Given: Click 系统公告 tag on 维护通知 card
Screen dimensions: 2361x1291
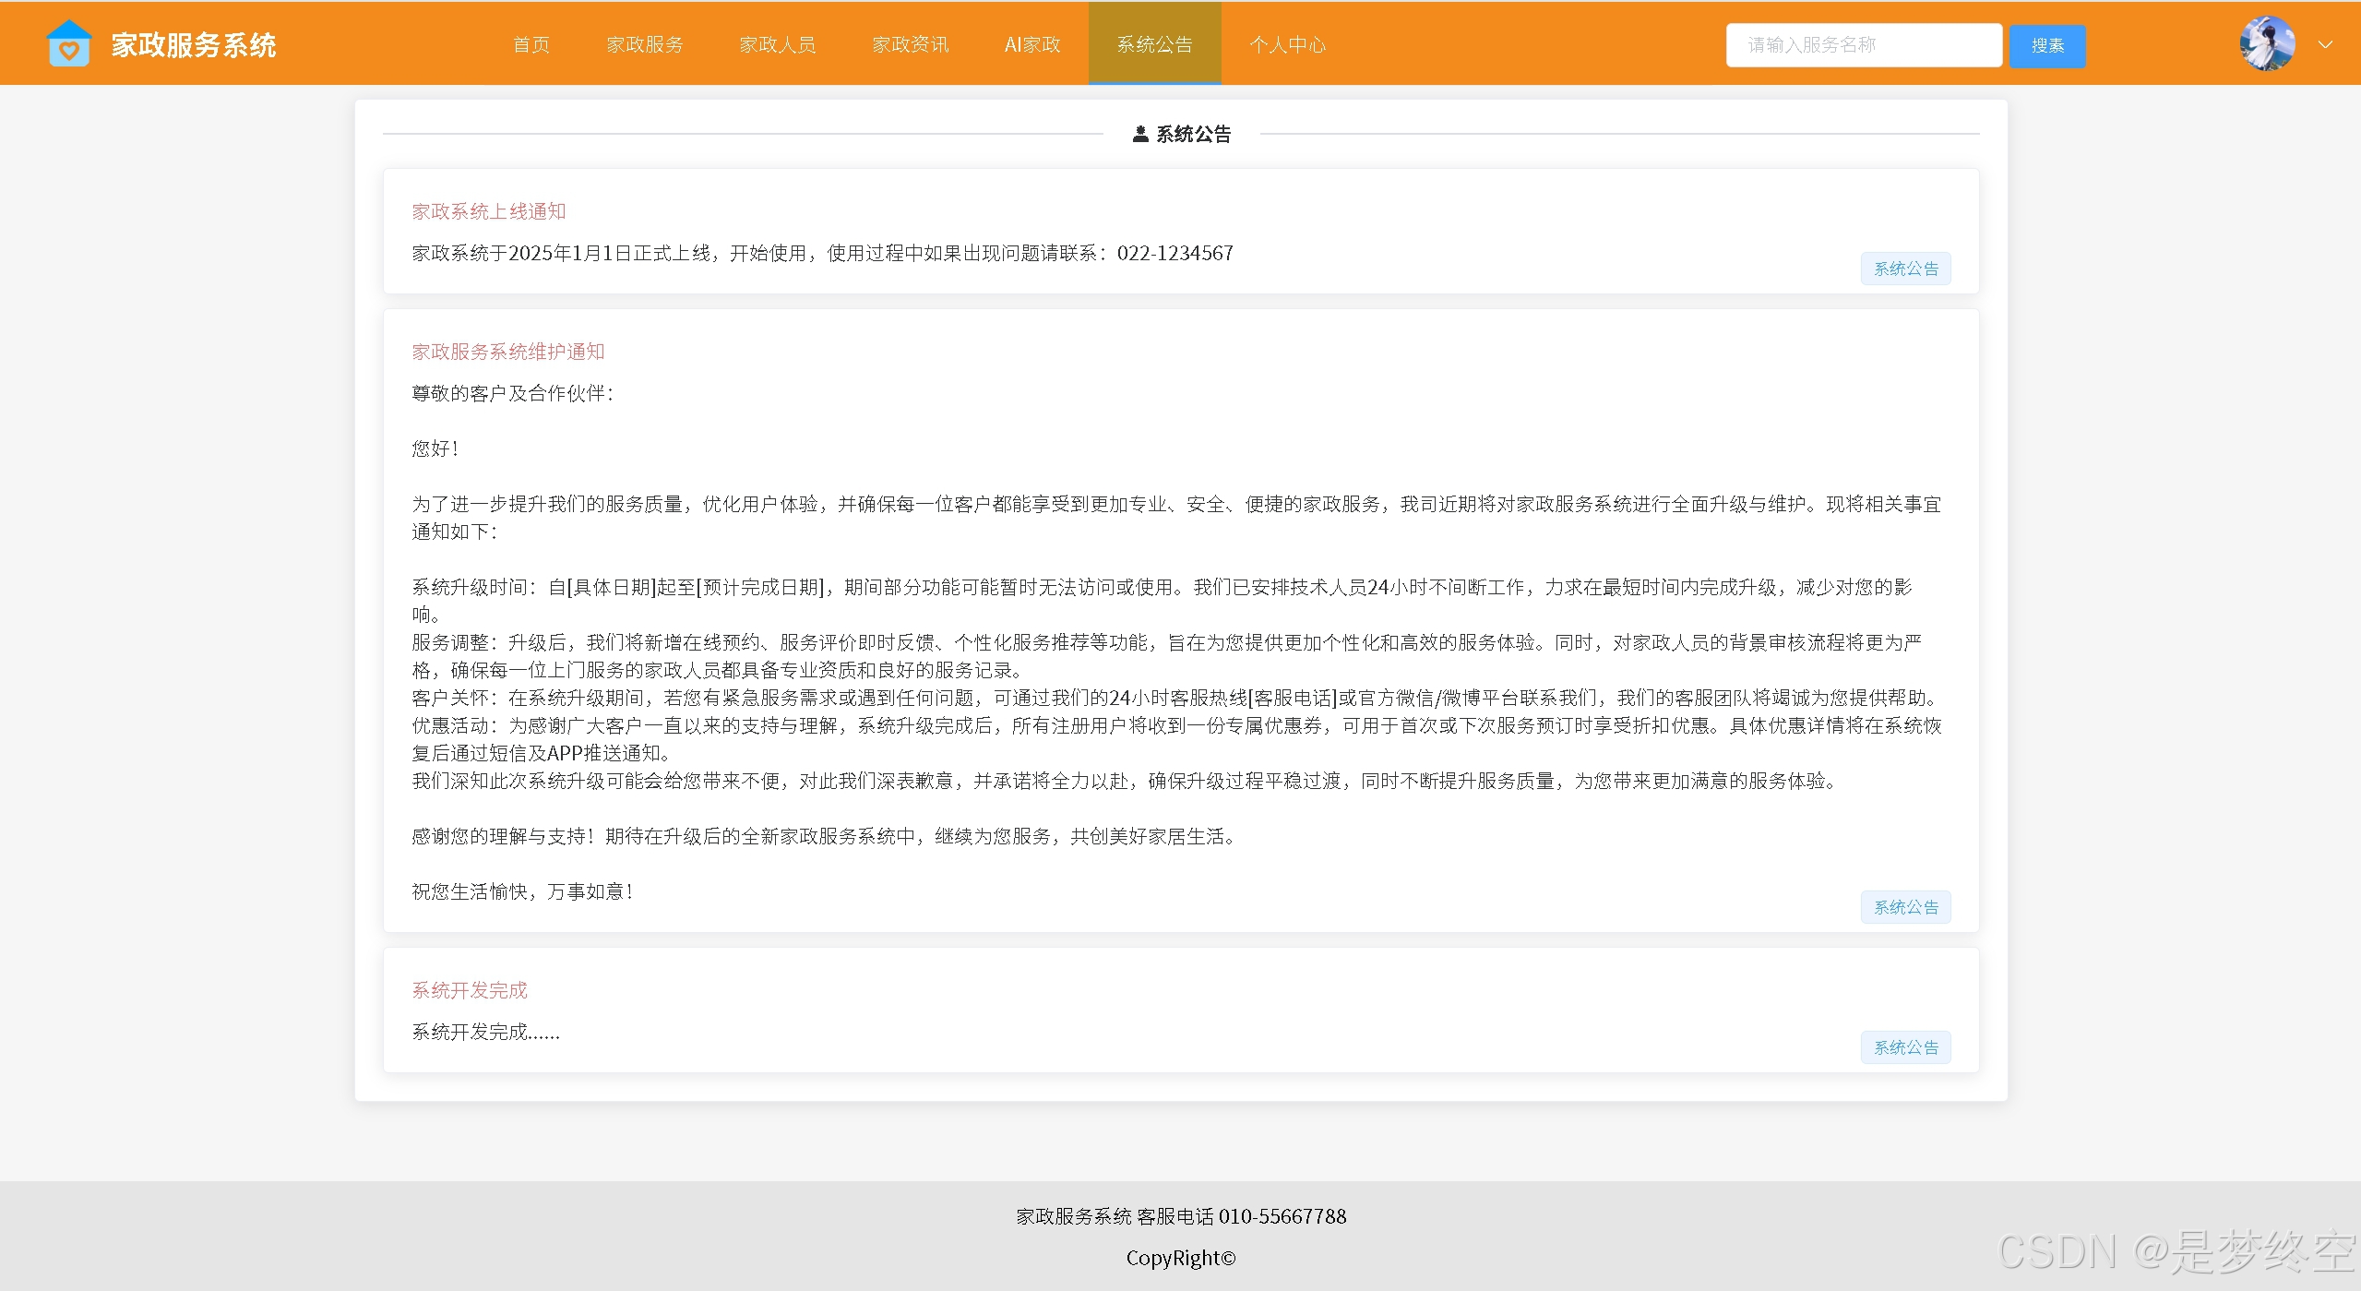Looking at the screenshot, I should 1905,907.
